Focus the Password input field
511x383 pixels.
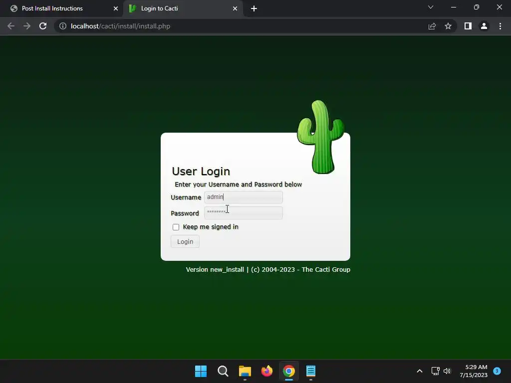(243, 212)
